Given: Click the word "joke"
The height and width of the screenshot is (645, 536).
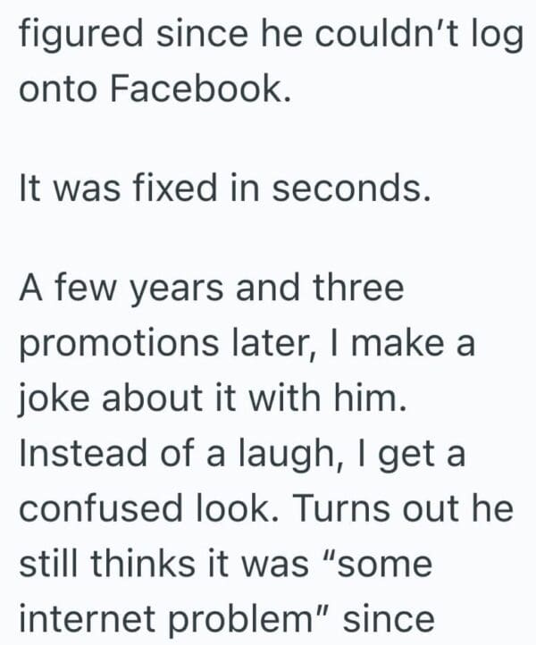Looking at the screenshot, I should pos(54,397).
